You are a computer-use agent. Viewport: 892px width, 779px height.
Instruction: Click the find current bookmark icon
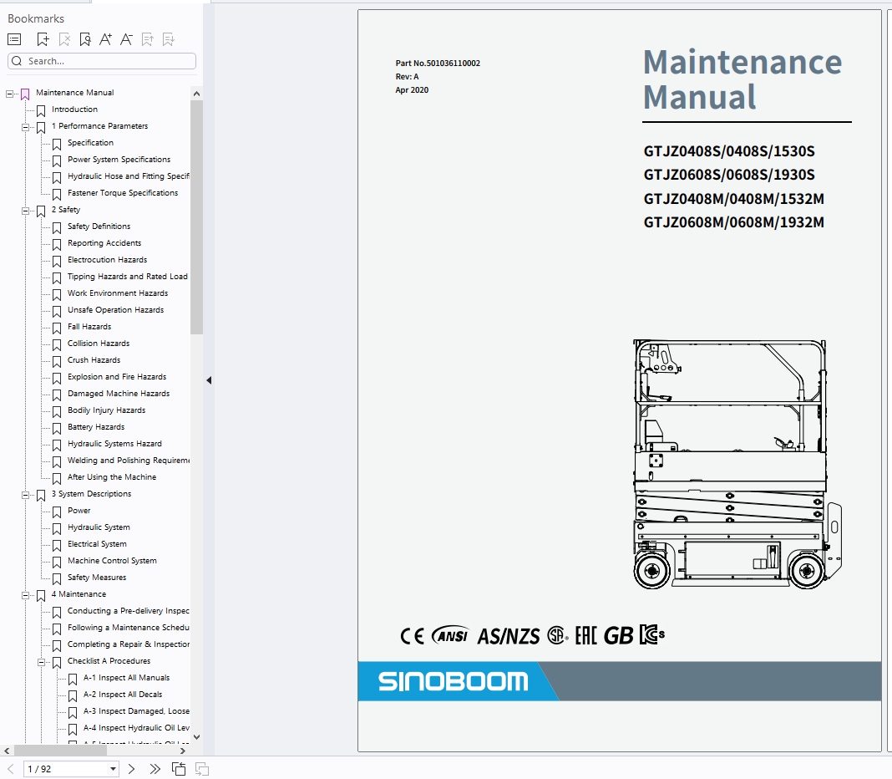[x=85, y=39]
